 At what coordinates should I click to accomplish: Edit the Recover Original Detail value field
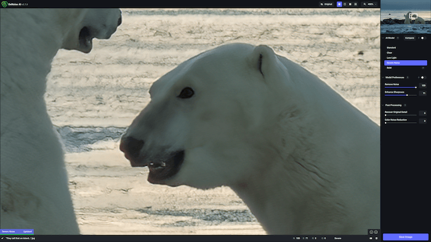pyautogui.click(x=424, y=113)
